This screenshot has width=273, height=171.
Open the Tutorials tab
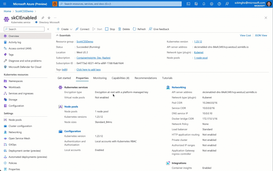tap(167, 78)
